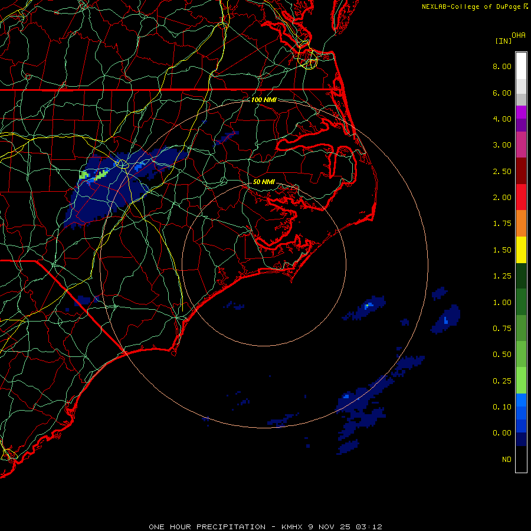
Task: Click the white 8.00 inch legend swatch
Action: click(521, 66)
